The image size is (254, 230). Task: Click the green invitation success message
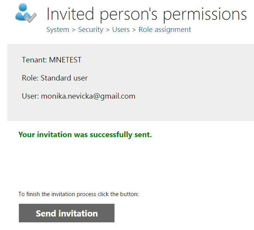click(85, 135)
